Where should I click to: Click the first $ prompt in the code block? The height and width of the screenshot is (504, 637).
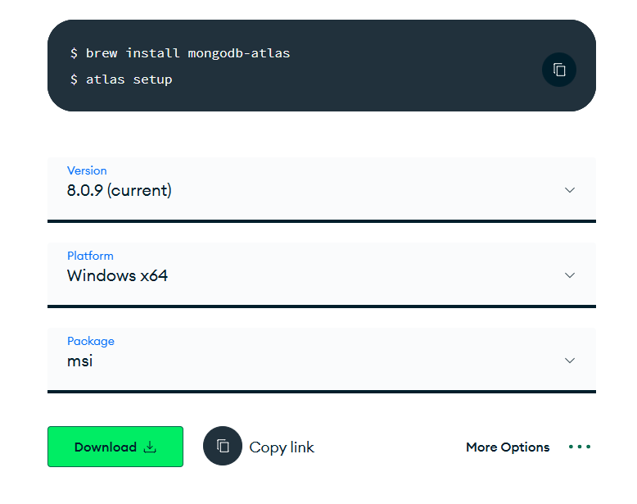click(75, 53)
